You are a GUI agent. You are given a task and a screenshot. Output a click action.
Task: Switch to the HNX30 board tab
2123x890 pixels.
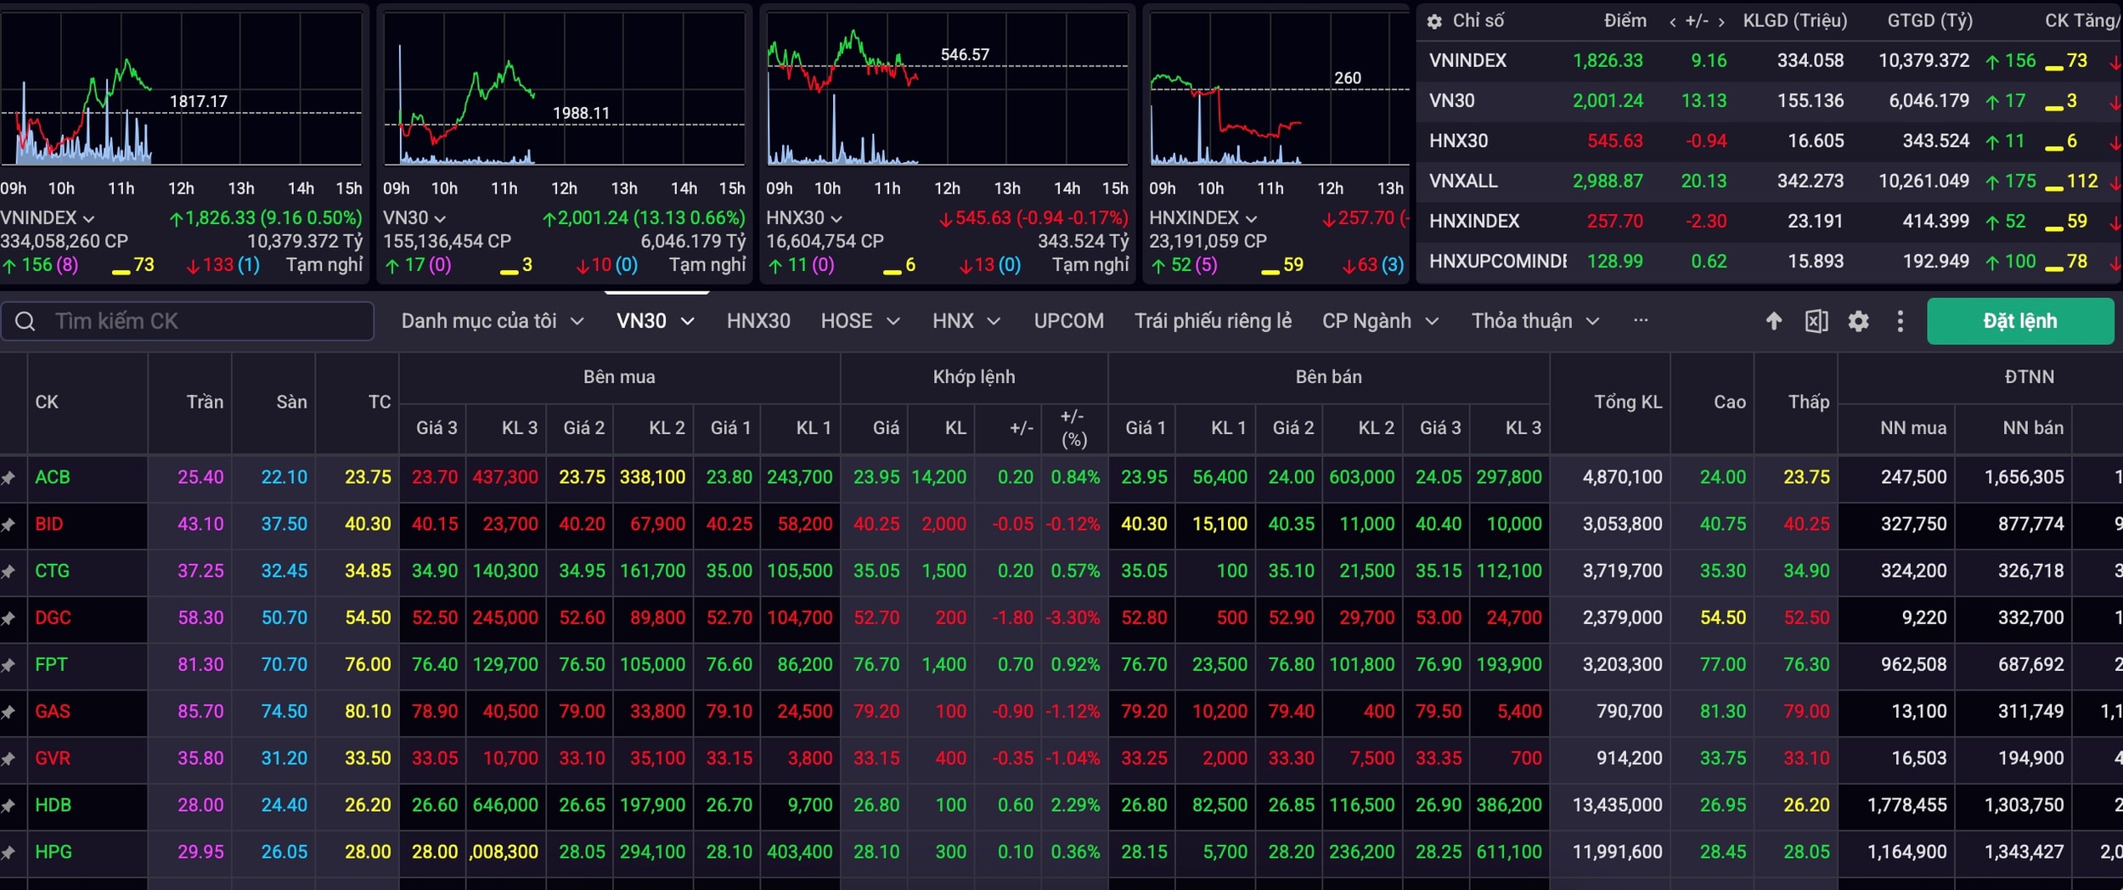click(758, 321)
